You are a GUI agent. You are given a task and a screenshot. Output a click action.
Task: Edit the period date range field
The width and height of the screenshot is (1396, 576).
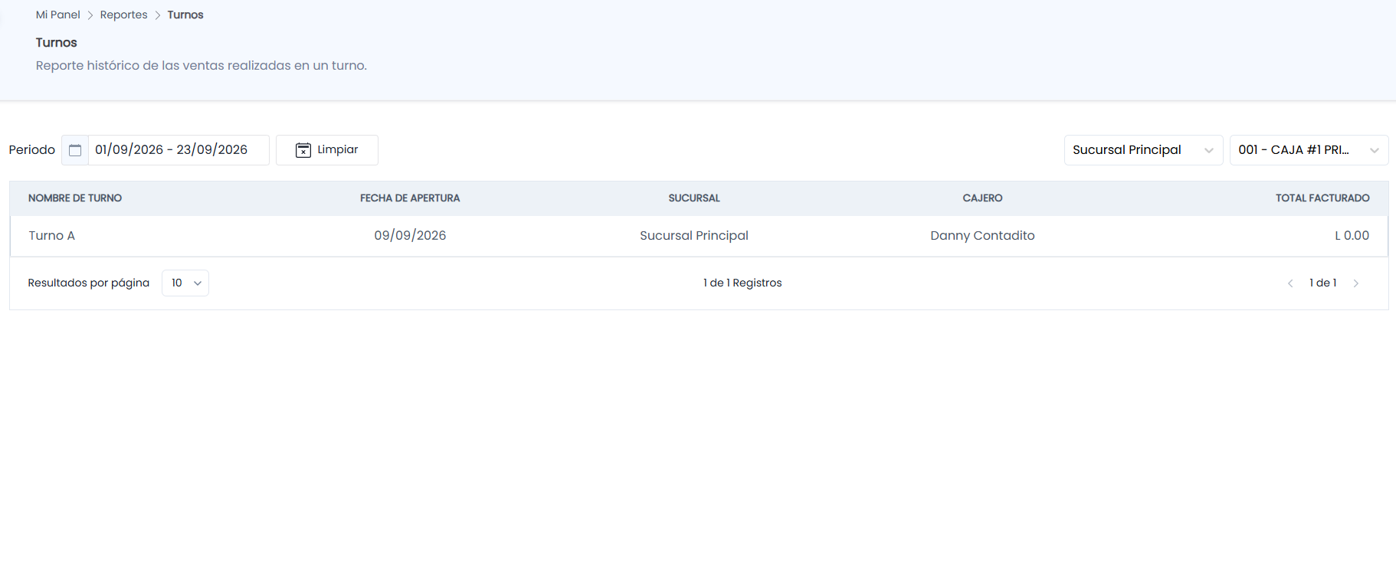(x=179, y=150)
